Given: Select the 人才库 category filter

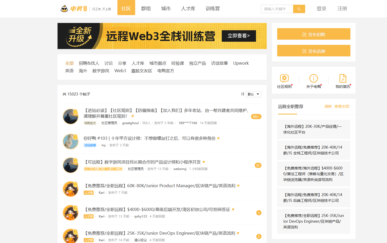Looking at the screenshot, I should coord(138,63).
